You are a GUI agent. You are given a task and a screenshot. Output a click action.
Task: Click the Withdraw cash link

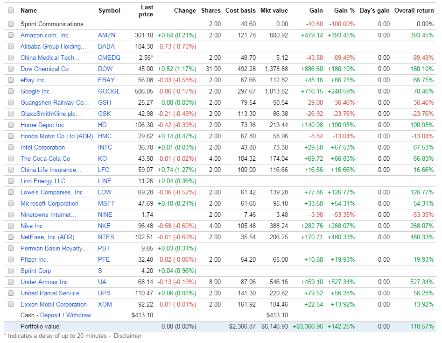click(x=79, y=315)
